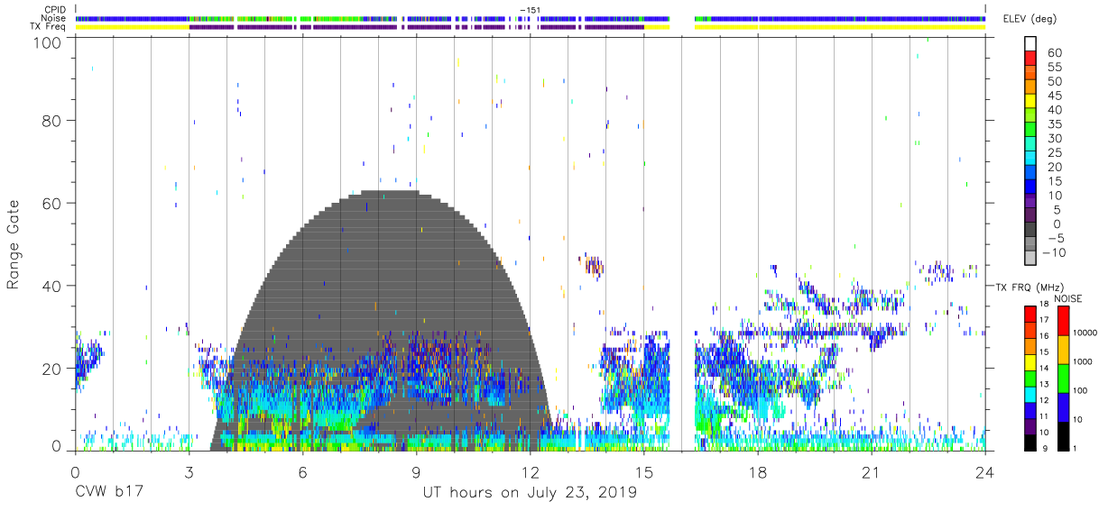Select the white top cell of ELEV color bar
The image size is (1108, 511).
click(x=1030, y=43)
